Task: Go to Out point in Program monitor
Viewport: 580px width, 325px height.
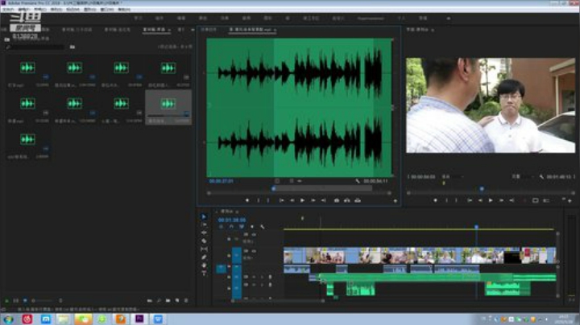Action: point(512,200)
